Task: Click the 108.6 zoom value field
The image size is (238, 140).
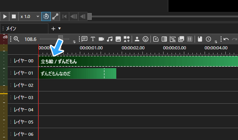Action: 30,39
